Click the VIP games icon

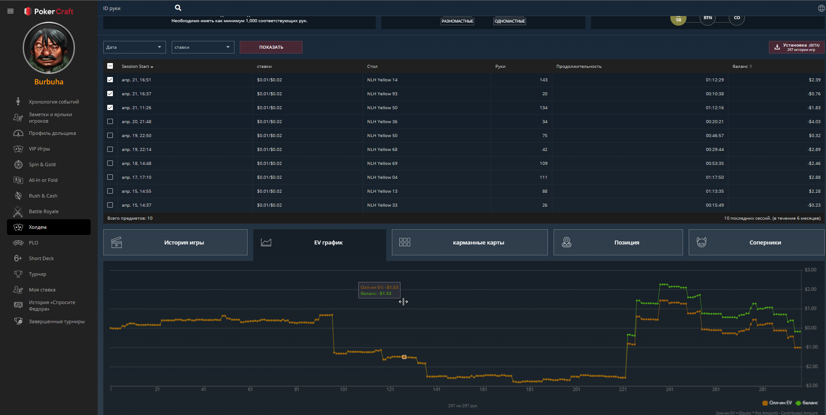click(18, 149)
